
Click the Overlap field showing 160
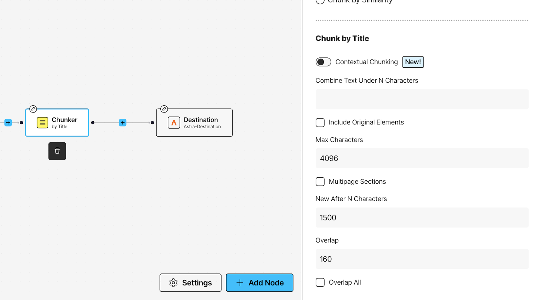click(422, 259)
